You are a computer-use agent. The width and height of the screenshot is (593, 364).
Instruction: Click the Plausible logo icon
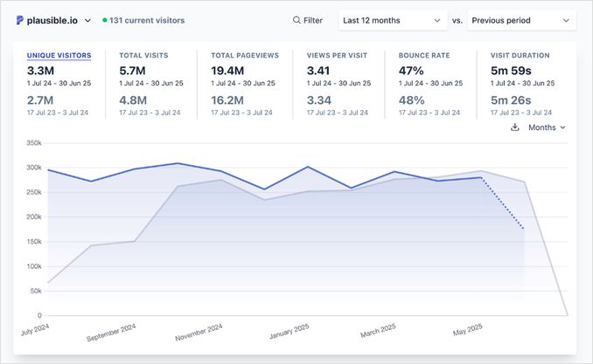pyautogui.click(x=20, y=20)
